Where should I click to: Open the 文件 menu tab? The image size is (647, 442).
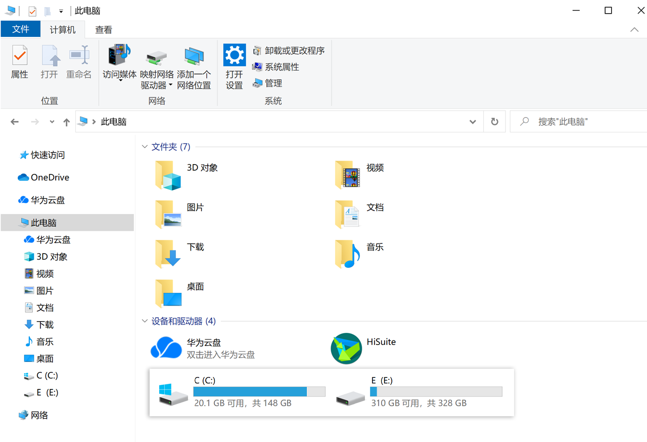[x=21, y=29]
